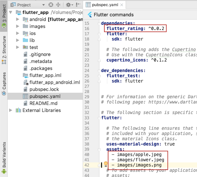Select the test folder icon

[25, 47]
